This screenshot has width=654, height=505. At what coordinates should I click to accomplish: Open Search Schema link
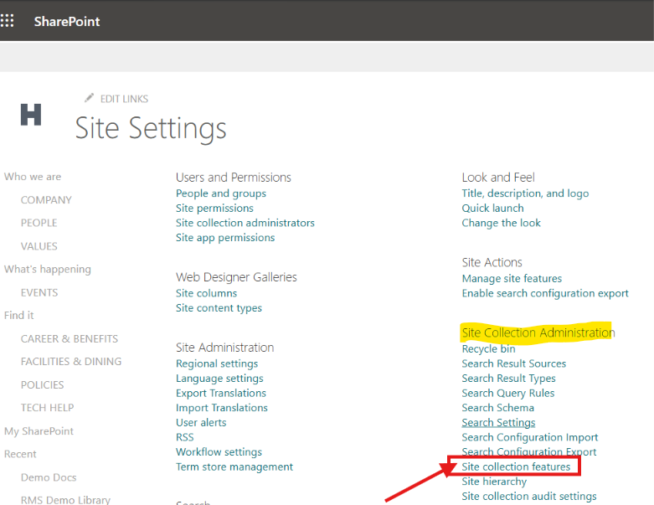(498, 408)
